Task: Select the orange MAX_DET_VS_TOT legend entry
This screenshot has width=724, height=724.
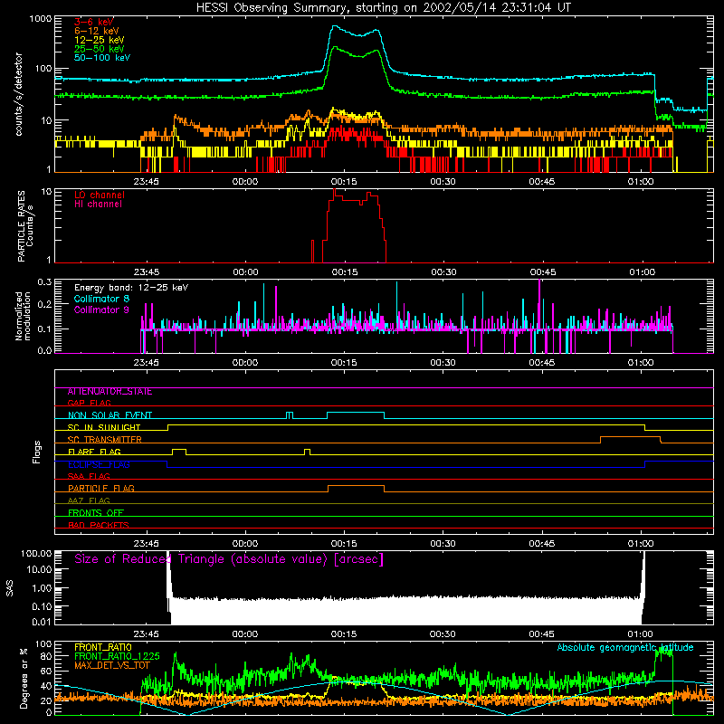Action: click(112, 665)
